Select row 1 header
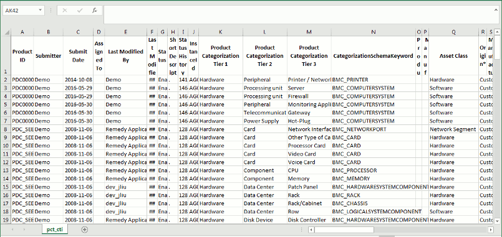 click(6, 56)
